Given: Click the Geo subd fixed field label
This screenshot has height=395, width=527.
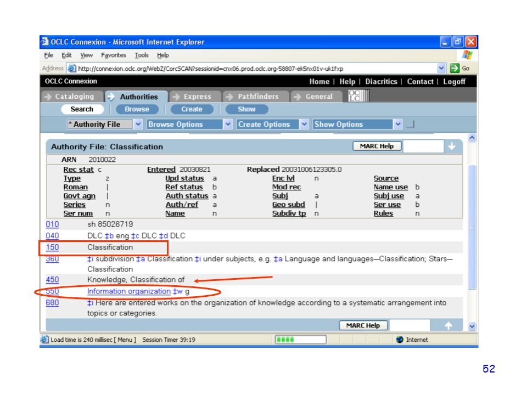Looking at the screenshot, I should click(289, 205).
